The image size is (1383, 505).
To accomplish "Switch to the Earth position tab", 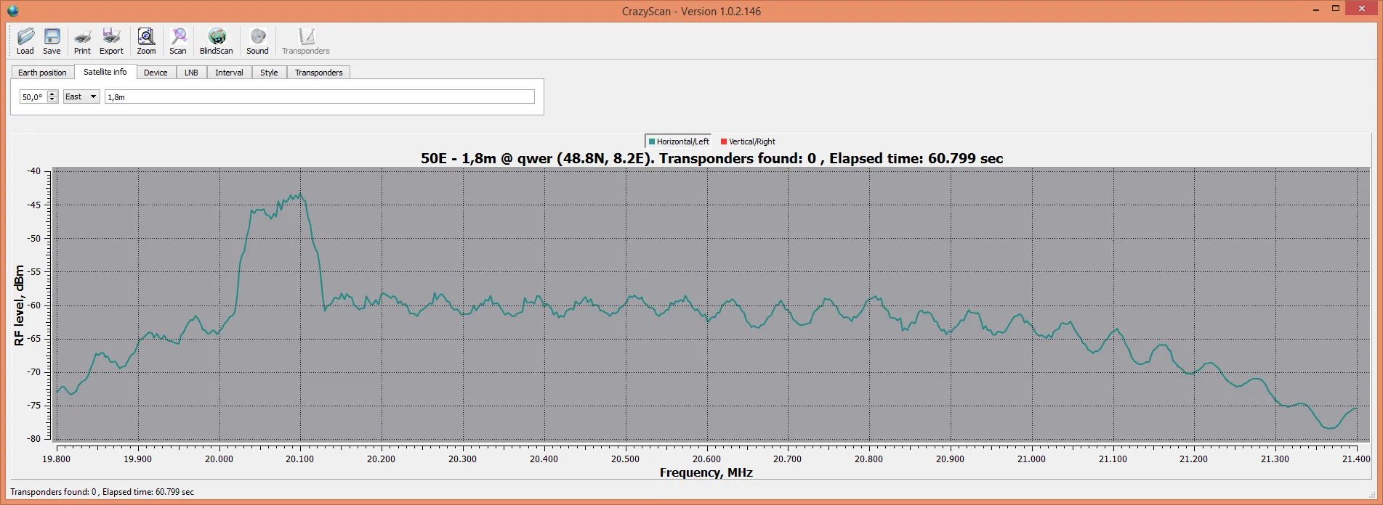I will point(42,73).
